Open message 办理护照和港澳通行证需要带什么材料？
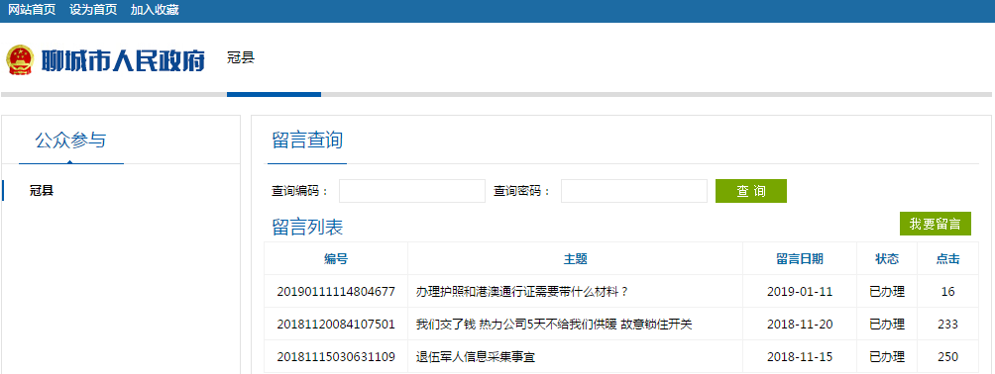Screen dimensions: 995x374 (x=521, y=292)
